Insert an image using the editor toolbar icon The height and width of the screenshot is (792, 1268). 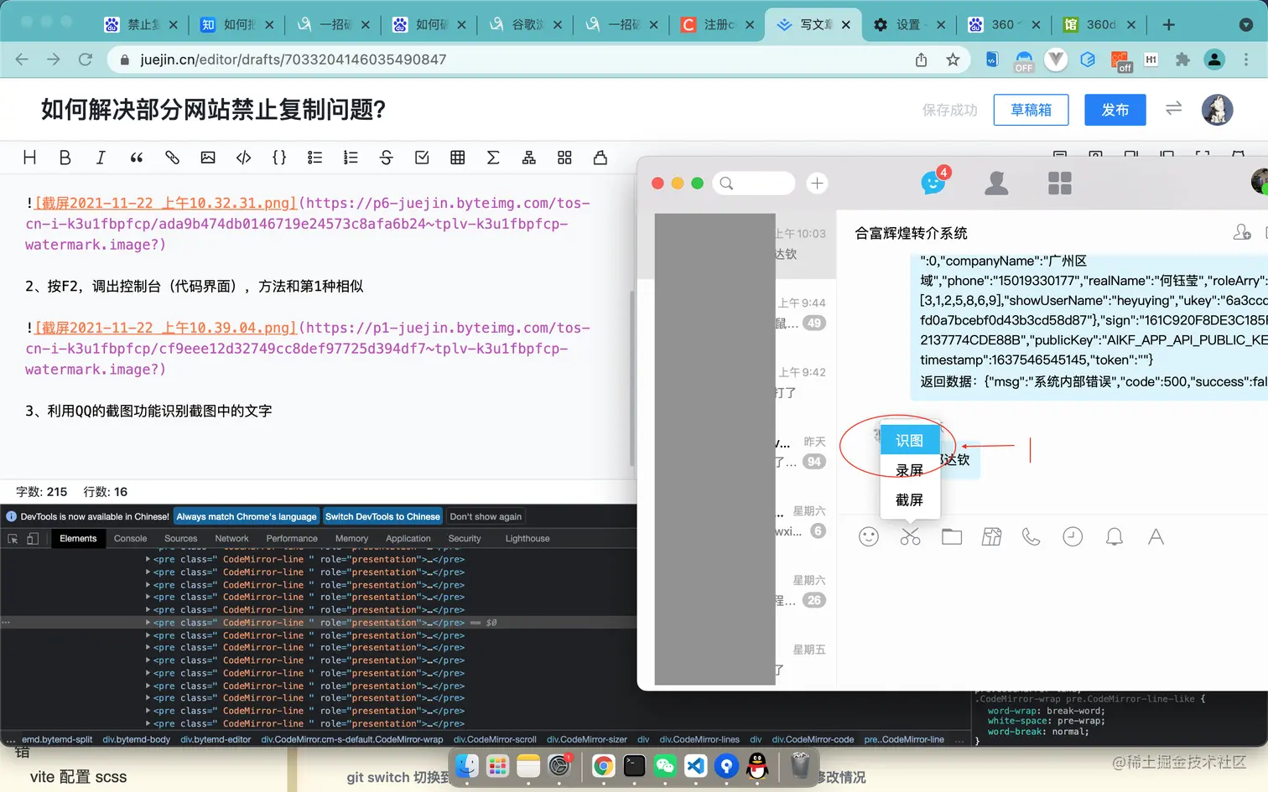[208, 157]
